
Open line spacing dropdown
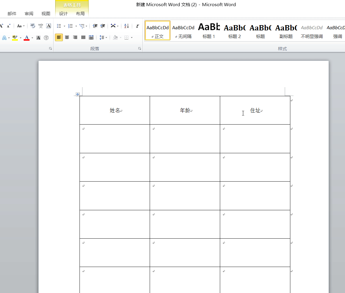(x=103, y=37)
